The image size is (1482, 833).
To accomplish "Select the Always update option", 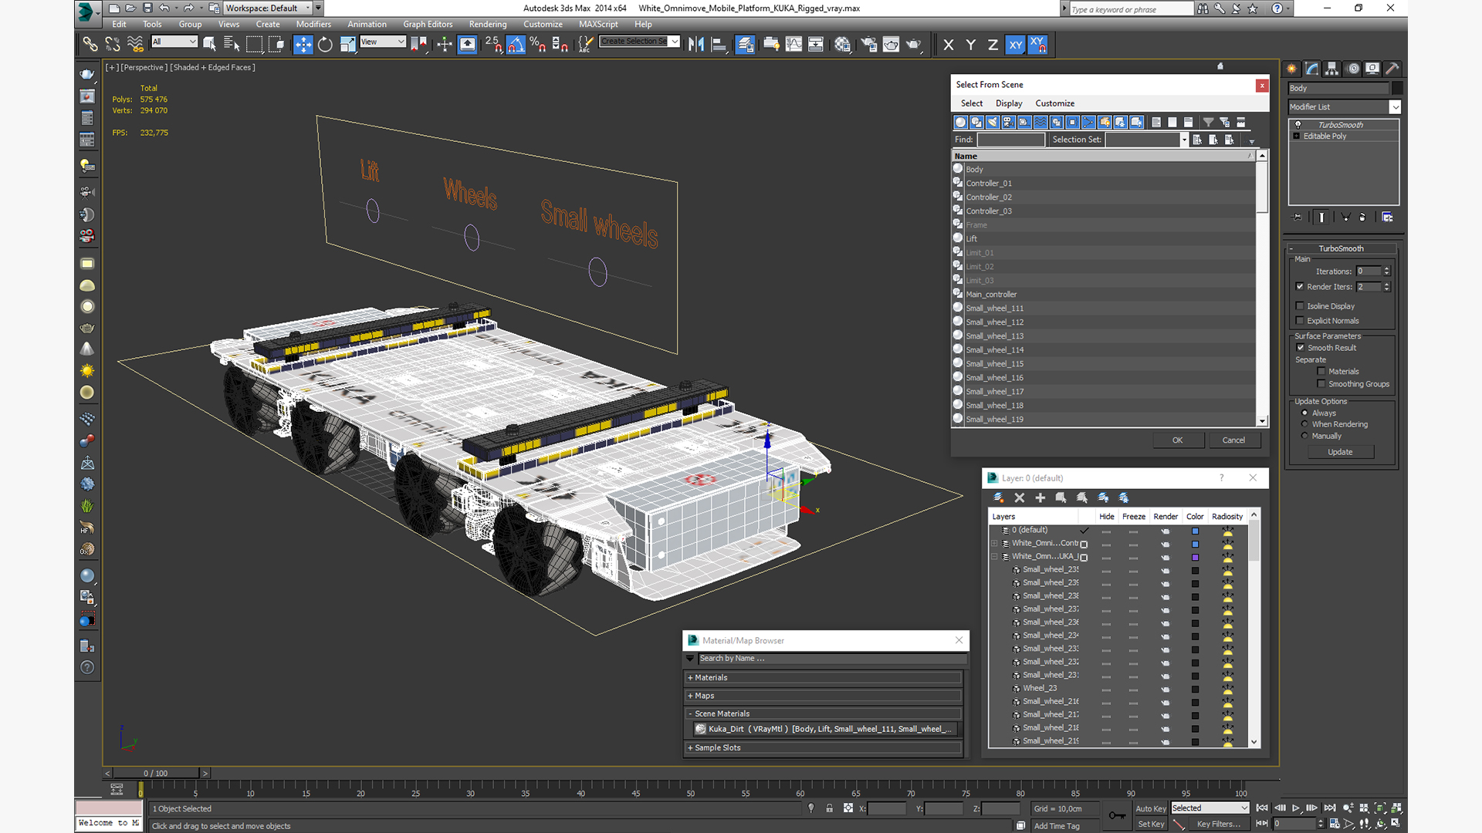I will [x=1305, y=413].
